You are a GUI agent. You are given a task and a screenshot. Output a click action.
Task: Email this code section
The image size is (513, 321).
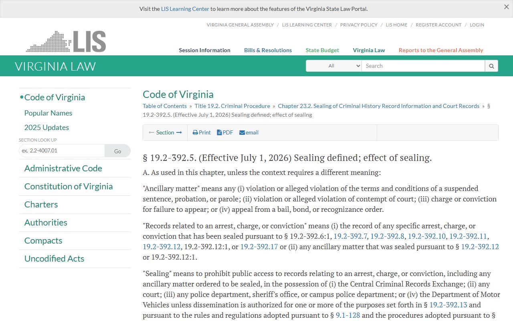249,132
